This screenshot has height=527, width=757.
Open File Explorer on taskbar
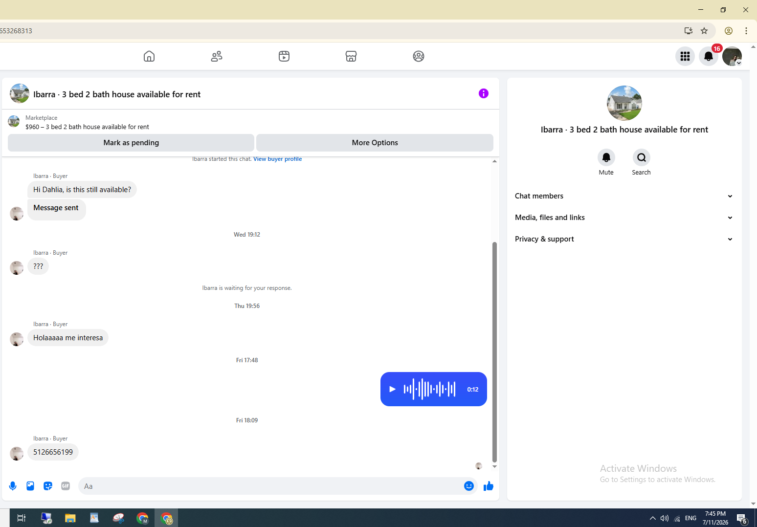click(70, 518)
